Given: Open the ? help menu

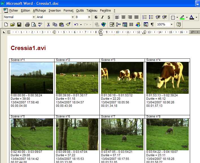Looking at the screenshot, I should coord(114,10).
